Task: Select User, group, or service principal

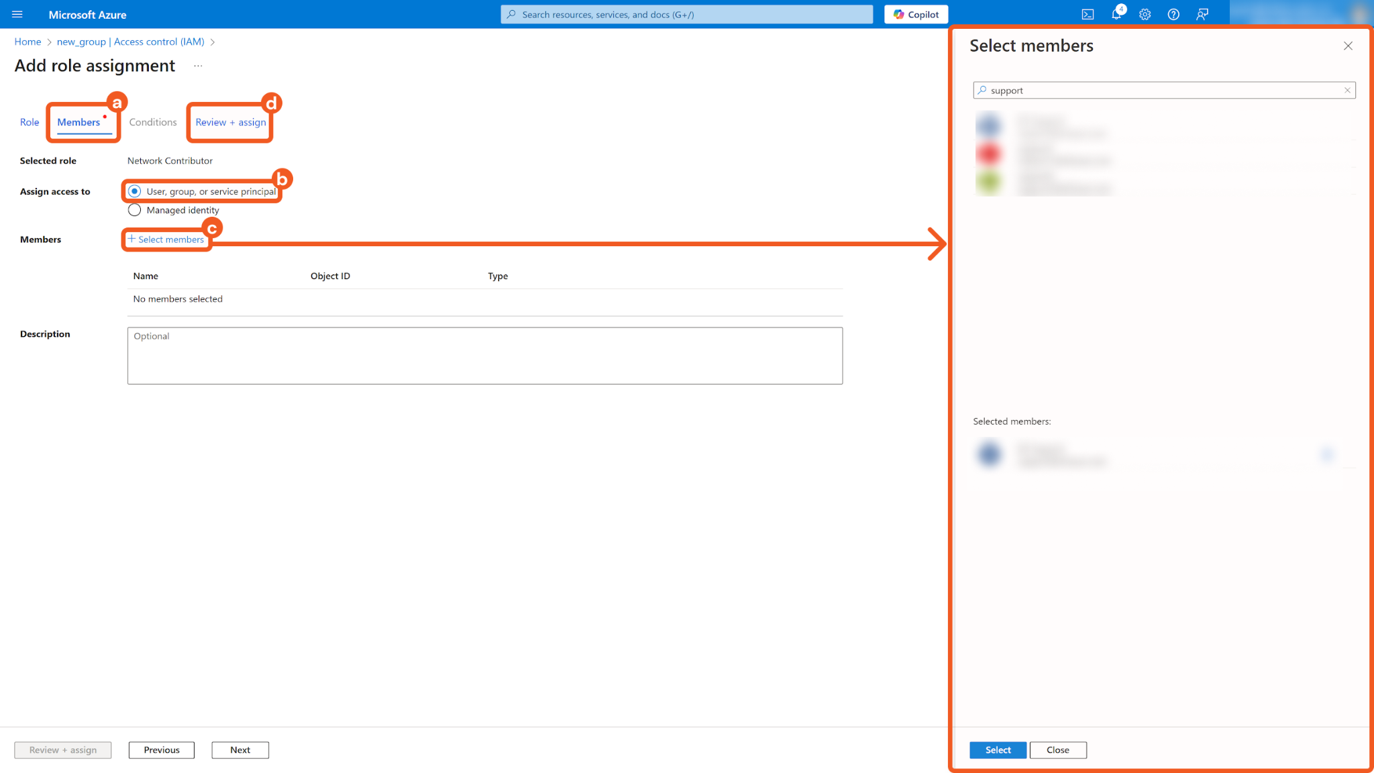Action: click(x=135, y=191)
